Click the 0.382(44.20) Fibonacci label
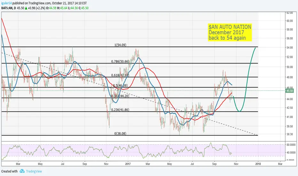 coord(120,96)
